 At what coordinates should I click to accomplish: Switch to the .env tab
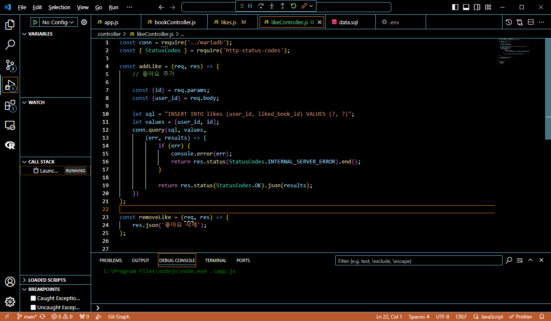400,22
